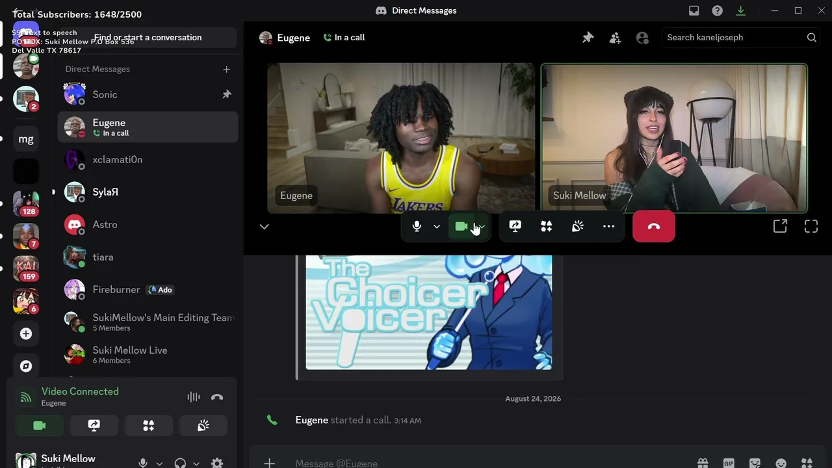Open Discover servers compass icon

pos(26,366)
